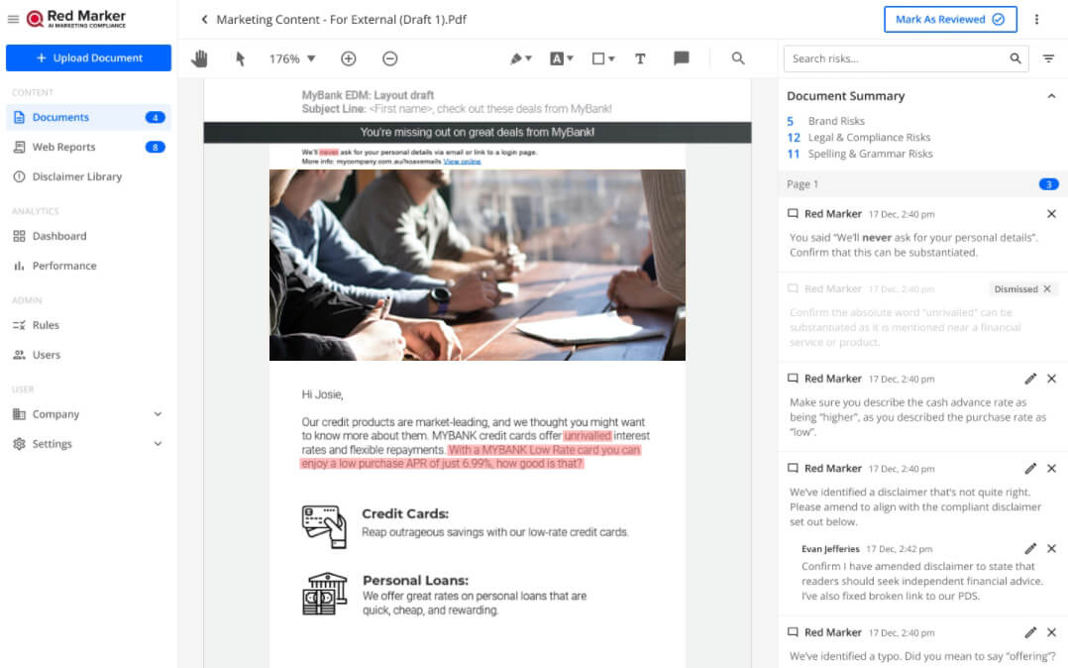Edit Evan Jefferies reply

[1030, 549]
